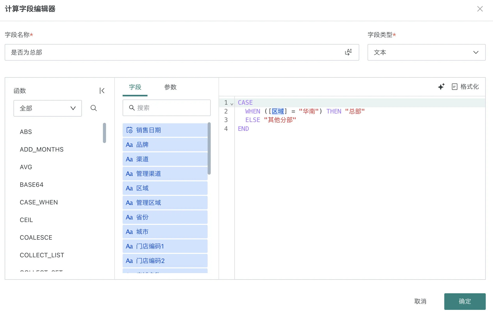Switch to the 字段 tab
This screenshot has height=314, width=493.
pyautogui.click(x=135, y=87)
